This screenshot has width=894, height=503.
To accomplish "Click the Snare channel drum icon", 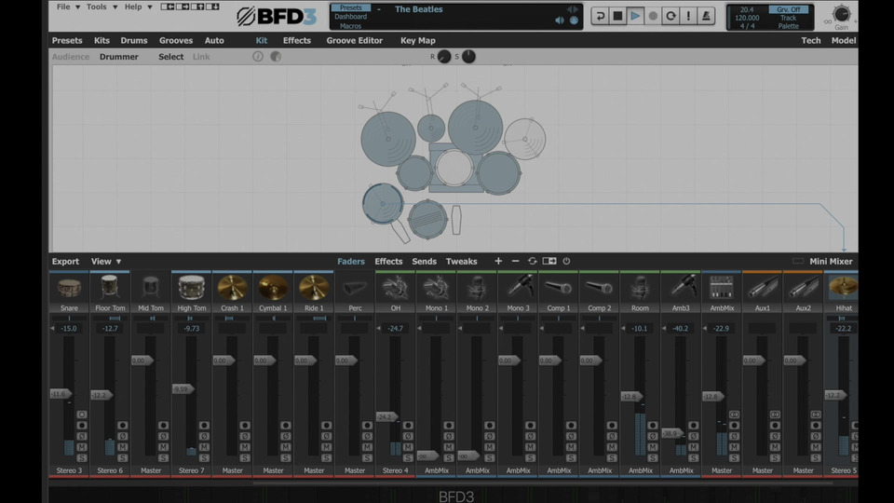I will point(69,288).
